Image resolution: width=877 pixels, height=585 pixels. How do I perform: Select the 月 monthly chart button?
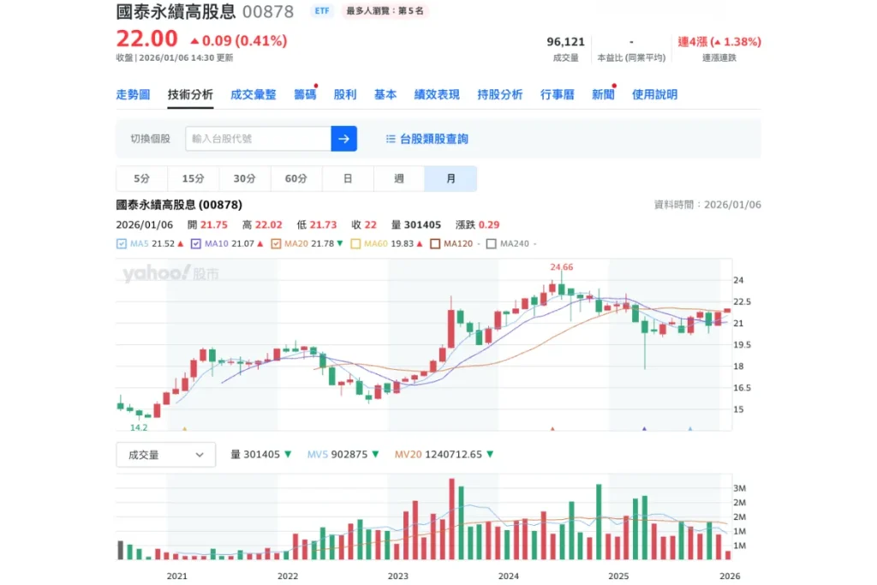pos(450,178)
